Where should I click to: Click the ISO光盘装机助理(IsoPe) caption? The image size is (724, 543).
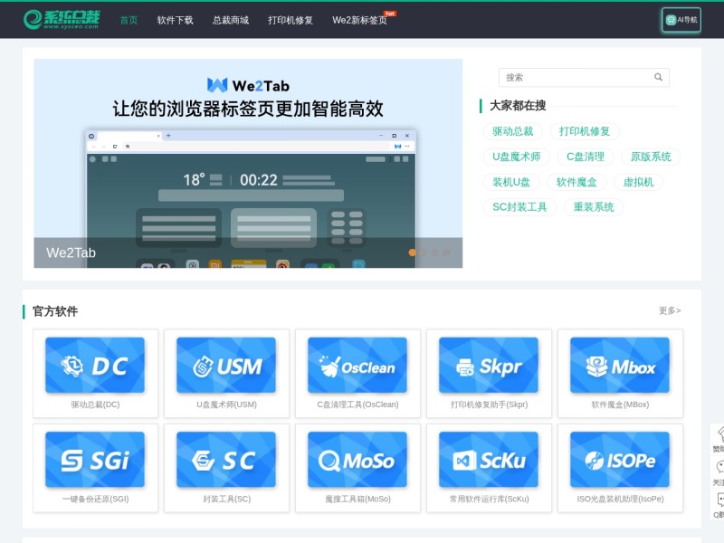coord(620,500)
